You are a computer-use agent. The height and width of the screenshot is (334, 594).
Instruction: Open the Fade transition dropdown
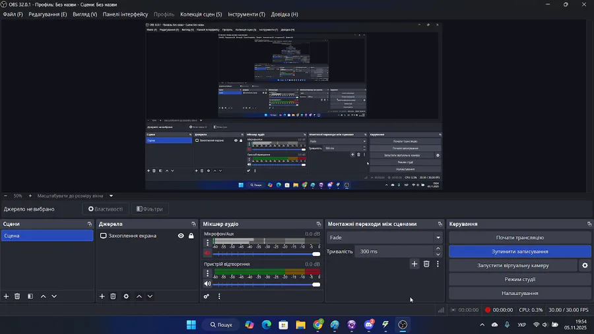tap(385, 238)
